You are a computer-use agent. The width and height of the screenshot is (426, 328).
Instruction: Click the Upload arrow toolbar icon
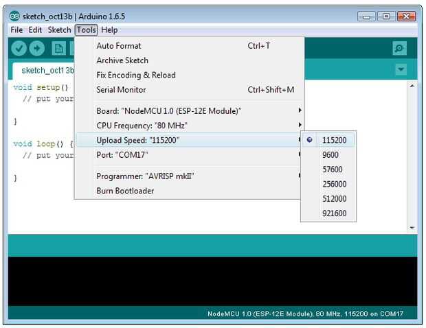(37, 49)
